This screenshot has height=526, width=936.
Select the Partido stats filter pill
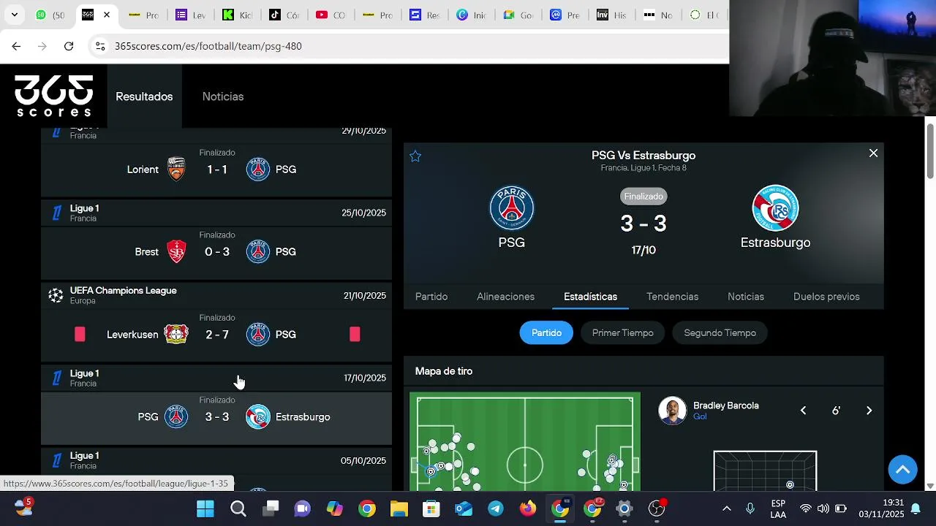(x=546, y=333)
